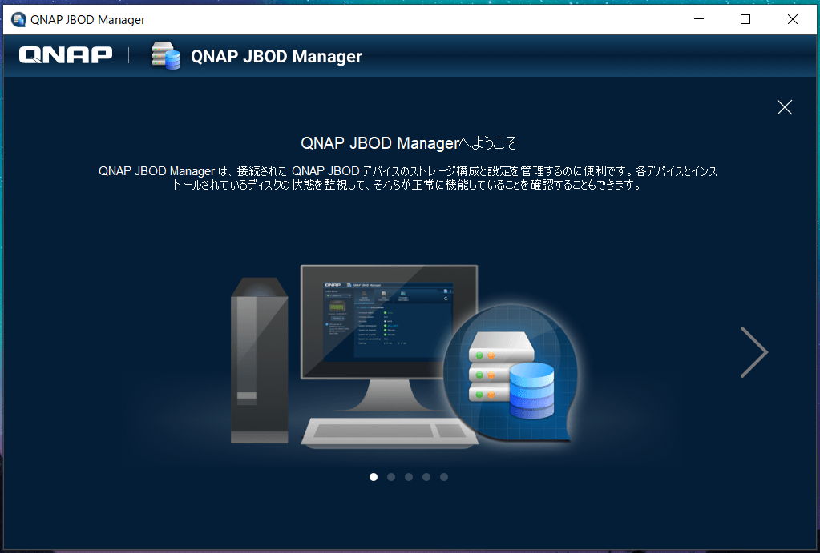
Task: Select the third slide indicator dot
Action: click(409, 477)
